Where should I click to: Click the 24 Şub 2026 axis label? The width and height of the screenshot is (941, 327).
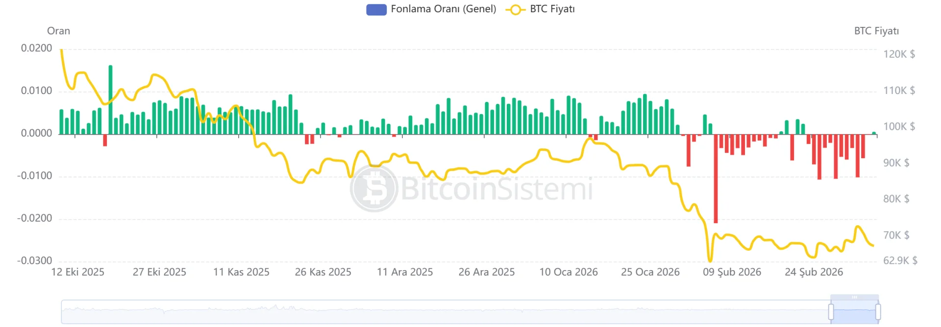pos(814,272)
